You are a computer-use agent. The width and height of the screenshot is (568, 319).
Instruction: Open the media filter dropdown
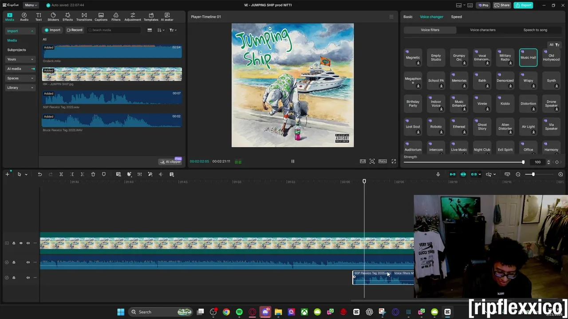173,30
